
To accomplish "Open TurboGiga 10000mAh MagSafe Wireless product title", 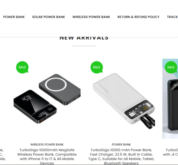I will pos(47,157).
